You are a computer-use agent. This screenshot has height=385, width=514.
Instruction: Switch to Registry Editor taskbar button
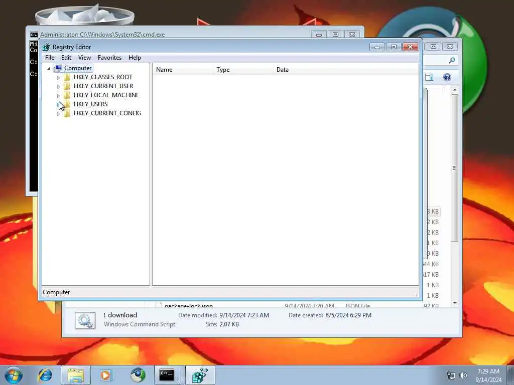(200, 375)
